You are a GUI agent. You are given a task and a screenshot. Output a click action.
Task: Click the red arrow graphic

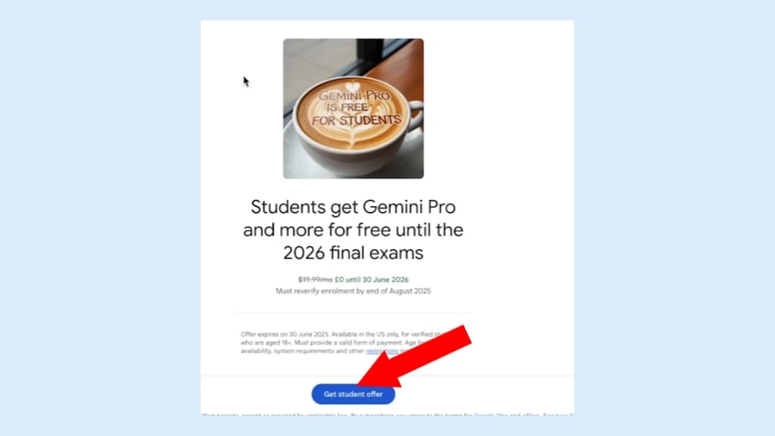(x=414, y=356)
